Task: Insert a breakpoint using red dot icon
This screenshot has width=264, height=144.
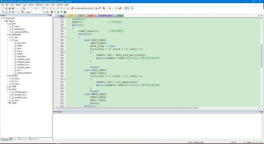Action: [x=110, y=8]
